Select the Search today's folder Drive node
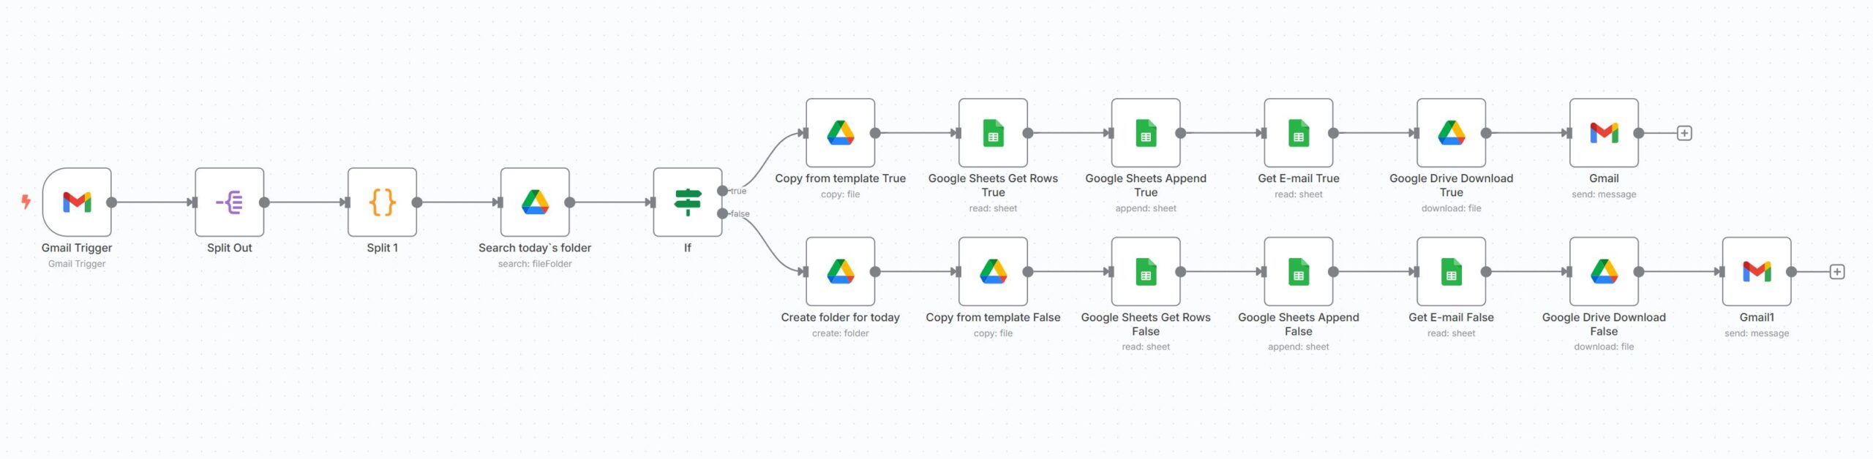This screenshot has width=1873, height=459. (535, 202)
